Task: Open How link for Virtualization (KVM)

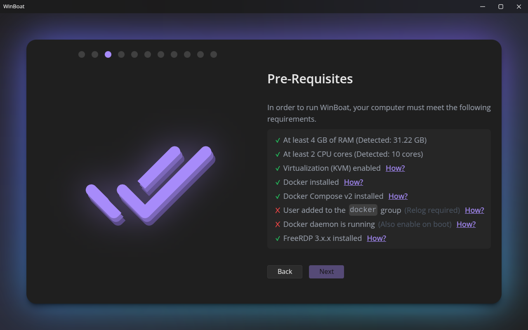Action: click(395, 168)
